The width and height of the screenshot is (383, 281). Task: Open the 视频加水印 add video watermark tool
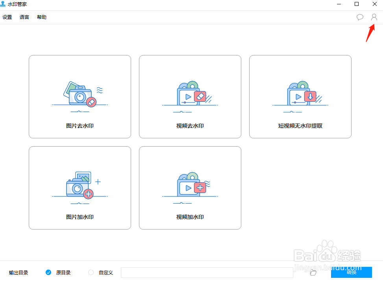click(x=190, y=187)
